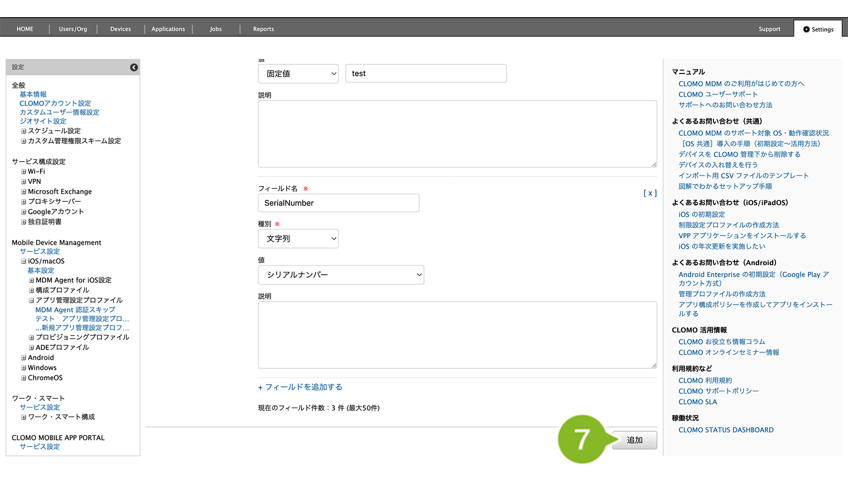848x477 pixels.
Task: Click + フィールドを追加する link
Action: (300, 387)
